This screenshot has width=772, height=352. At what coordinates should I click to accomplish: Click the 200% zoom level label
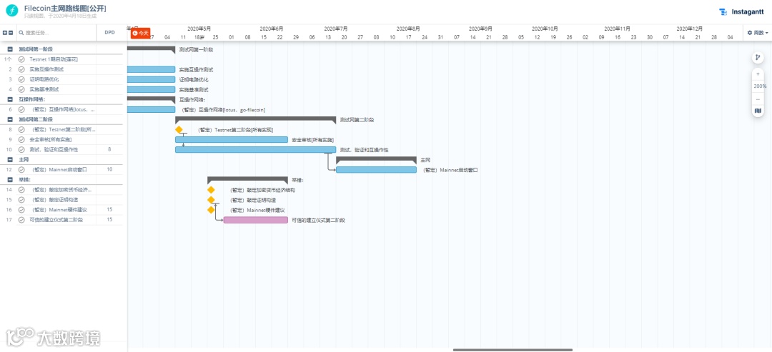coord(760,86)
